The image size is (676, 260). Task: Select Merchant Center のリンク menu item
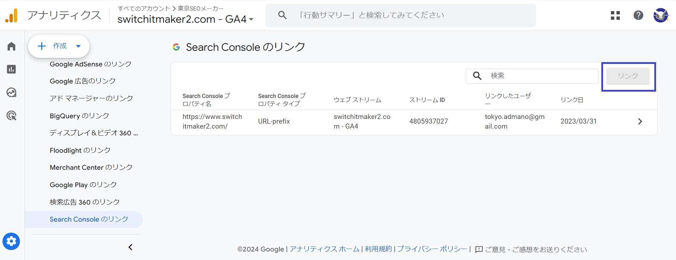[x=91, y=167]
